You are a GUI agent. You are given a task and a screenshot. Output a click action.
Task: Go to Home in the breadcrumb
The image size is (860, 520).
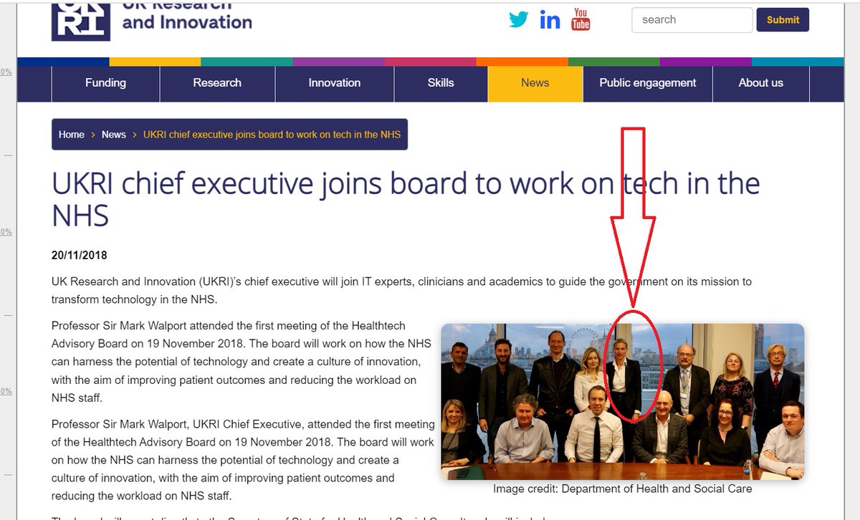pos(72,135)
